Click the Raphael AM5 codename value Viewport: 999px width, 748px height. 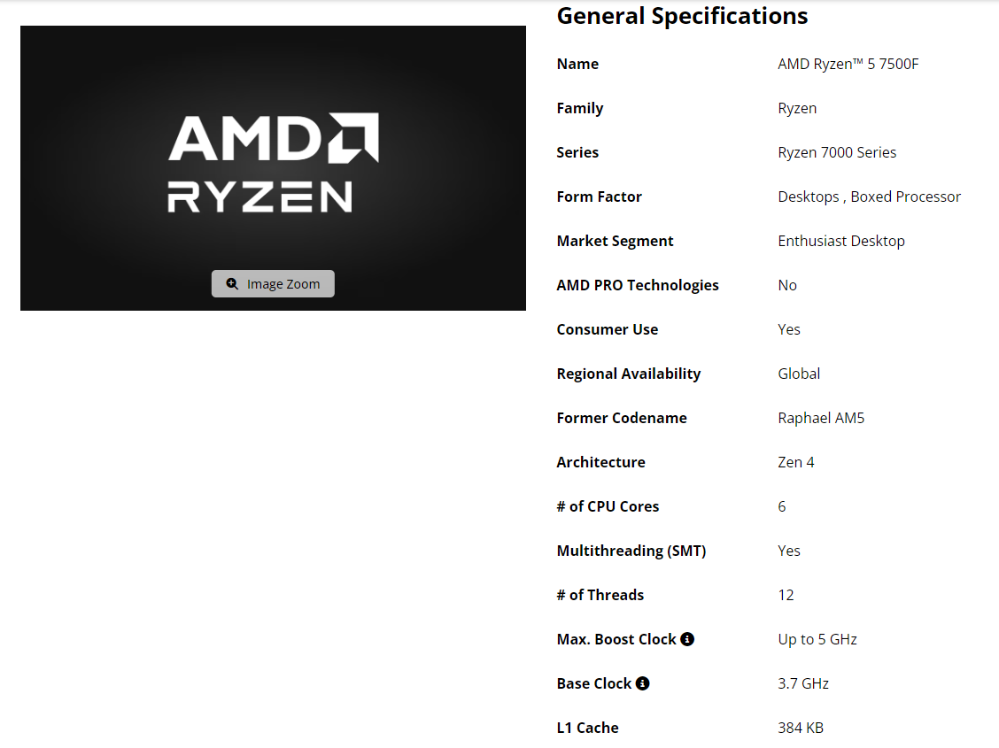[x=821, y=418]
